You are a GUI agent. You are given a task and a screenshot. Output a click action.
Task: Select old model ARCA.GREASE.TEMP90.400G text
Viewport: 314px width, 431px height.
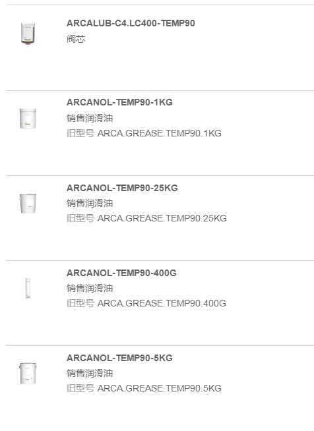click(x=162, y=303)
